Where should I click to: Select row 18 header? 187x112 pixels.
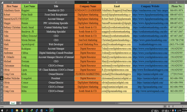pos(2,78)
